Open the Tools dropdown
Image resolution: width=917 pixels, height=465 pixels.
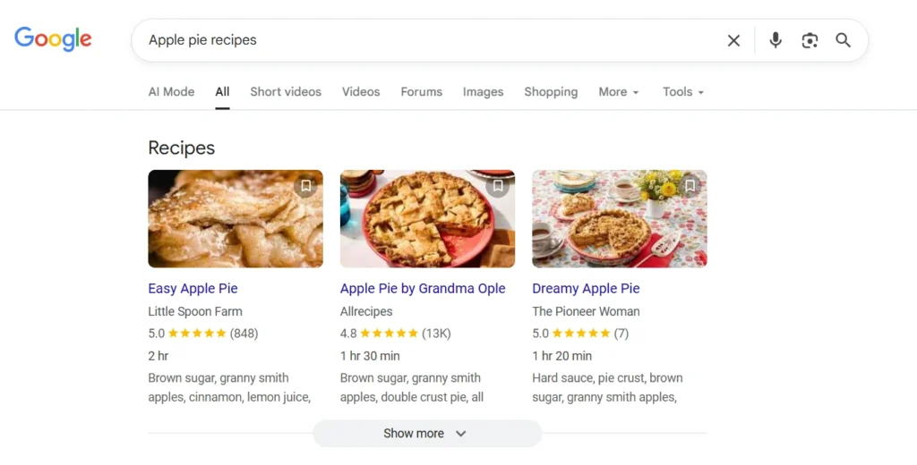tap(683, 91)
